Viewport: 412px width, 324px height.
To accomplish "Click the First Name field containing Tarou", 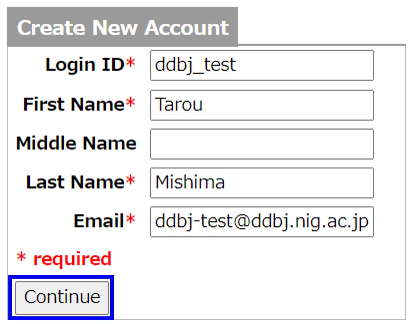I will click(262, 105).
